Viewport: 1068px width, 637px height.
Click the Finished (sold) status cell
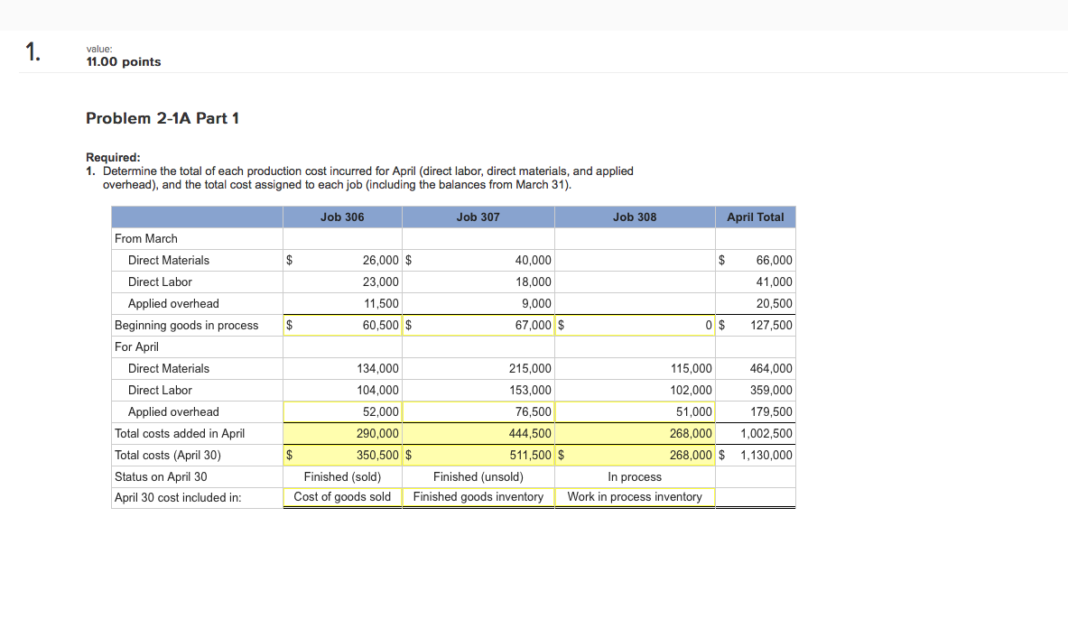click(x=342, y=476)
